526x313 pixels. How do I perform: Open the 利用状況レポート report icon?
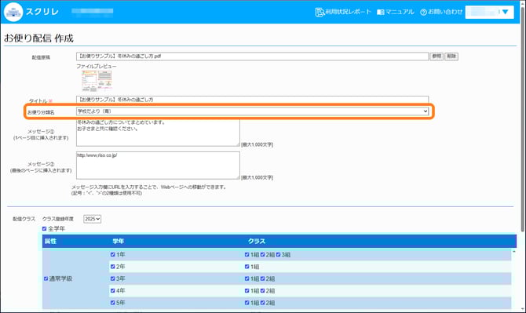(320, 12)
